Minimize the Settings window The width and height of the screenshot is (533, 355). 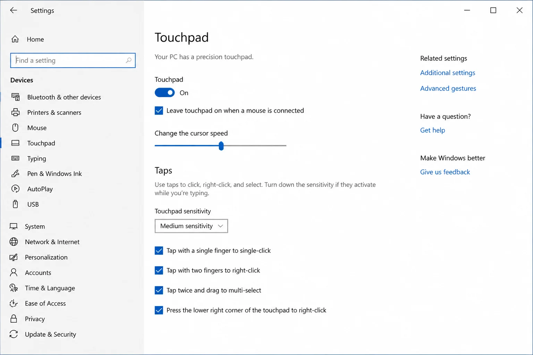click(467, 10)
